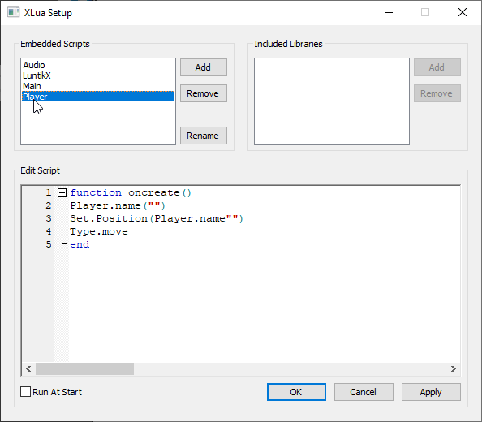Click the right scroll arrow in editor
The image size is (482, 422).
click(x=454, y=368)
